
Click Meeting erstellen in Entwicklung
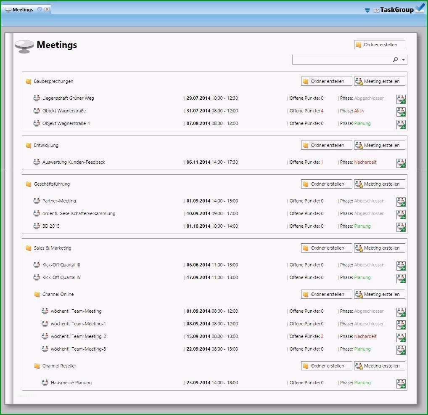tap(379, 145)
